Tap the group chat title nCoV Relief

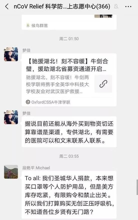(62, 7)
